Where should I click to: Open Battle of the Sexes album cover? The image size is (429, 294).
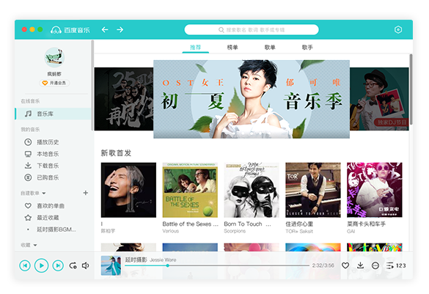(190, 190)
